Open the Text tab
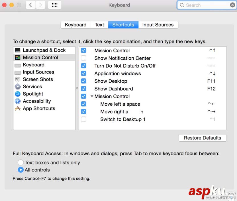 point(99,25)
